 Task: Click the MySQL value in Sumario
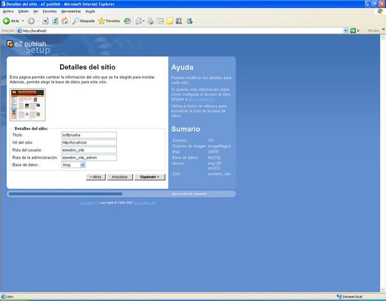coord(215,158)
